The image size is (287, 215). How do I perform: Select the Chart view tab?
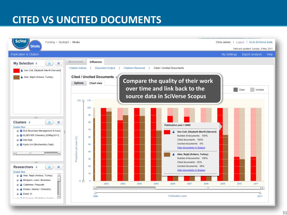coord(96,83)
